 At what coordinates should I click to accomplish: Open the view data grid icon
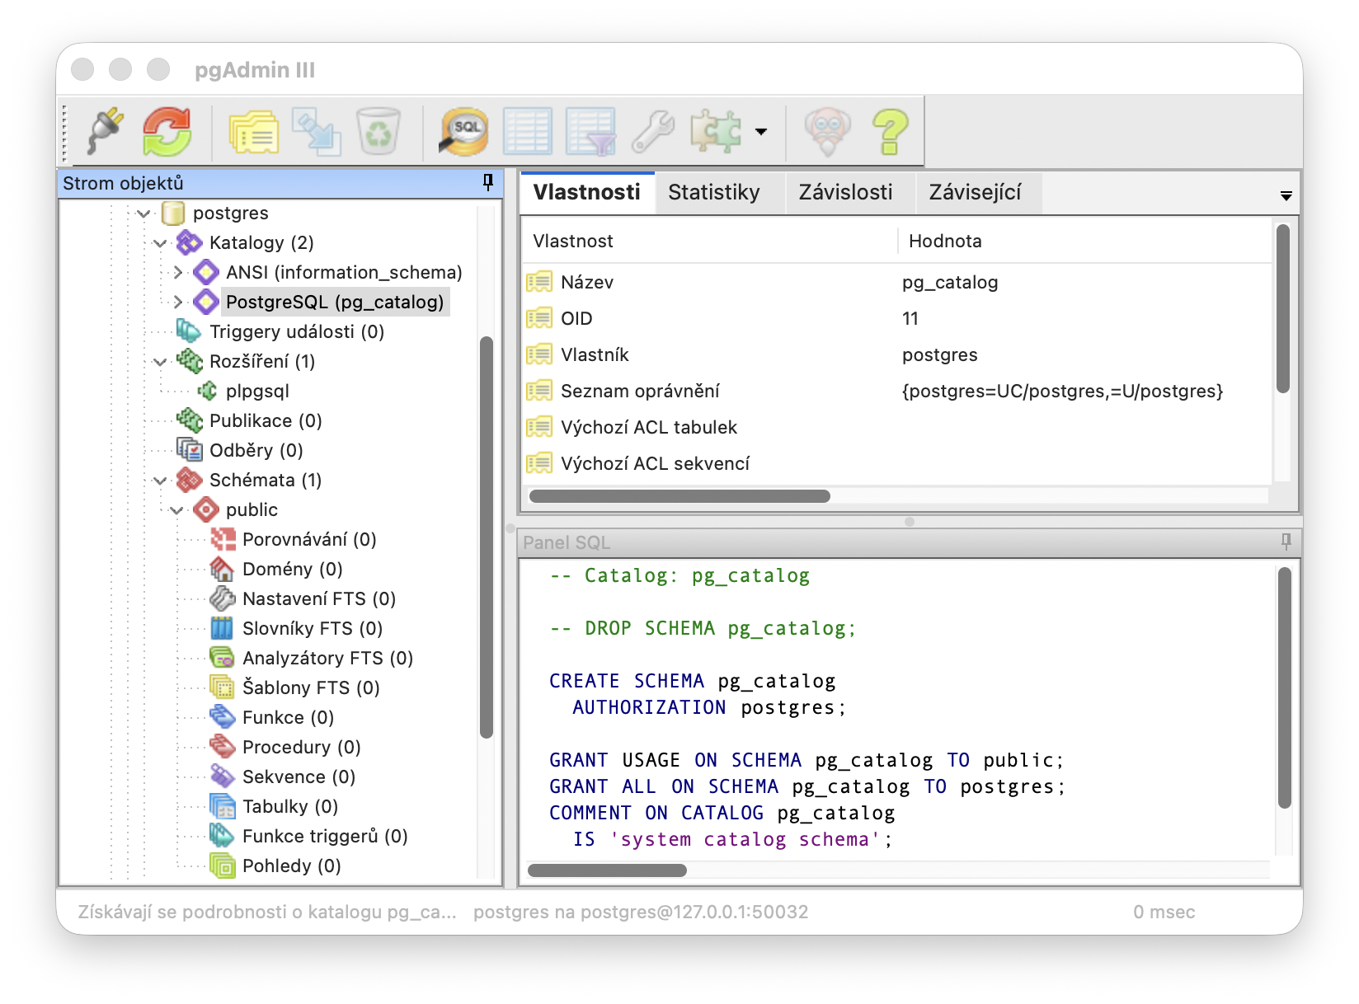pyautogui.click(x=528, y=131)
